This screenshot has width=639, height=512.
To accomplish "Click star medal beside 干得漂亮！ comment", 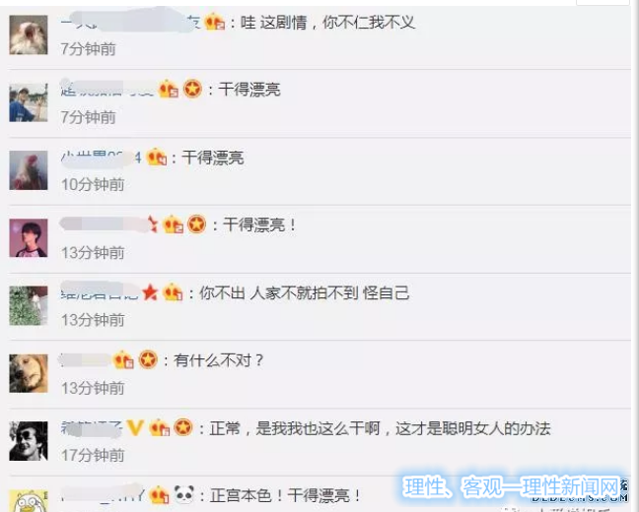I will click(197, 224).
